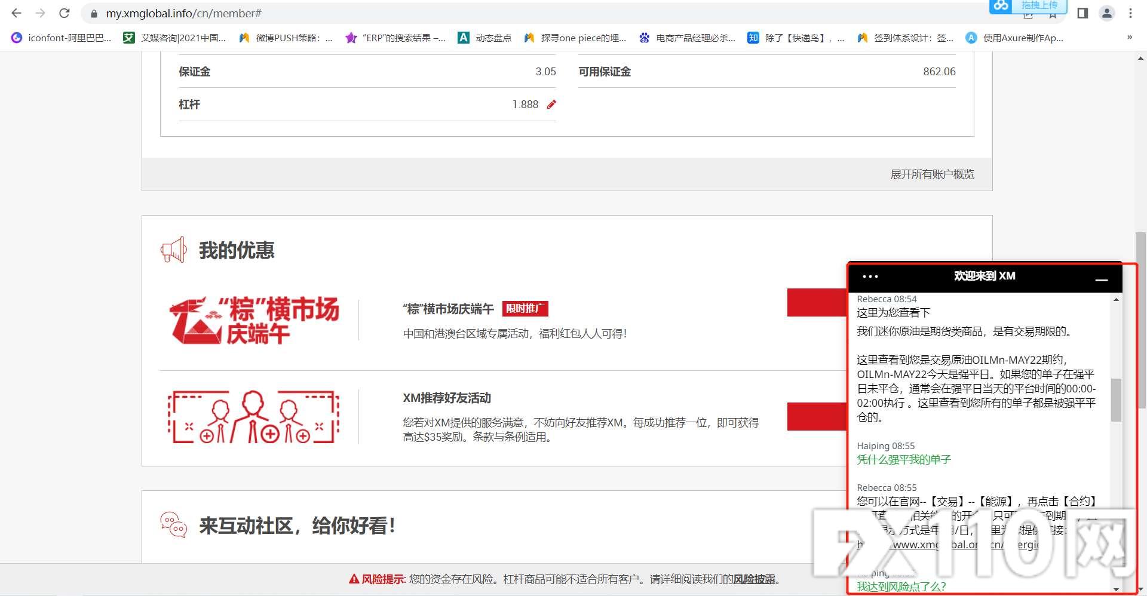
Task: Open the 除了【快递鸟】 bookmark
Action: (x=796, y=38)
